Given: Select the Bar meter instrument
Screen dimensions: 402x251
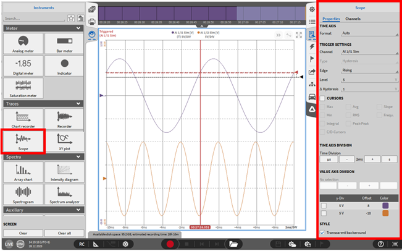Looking at the screenshot, I should point(64,43).
